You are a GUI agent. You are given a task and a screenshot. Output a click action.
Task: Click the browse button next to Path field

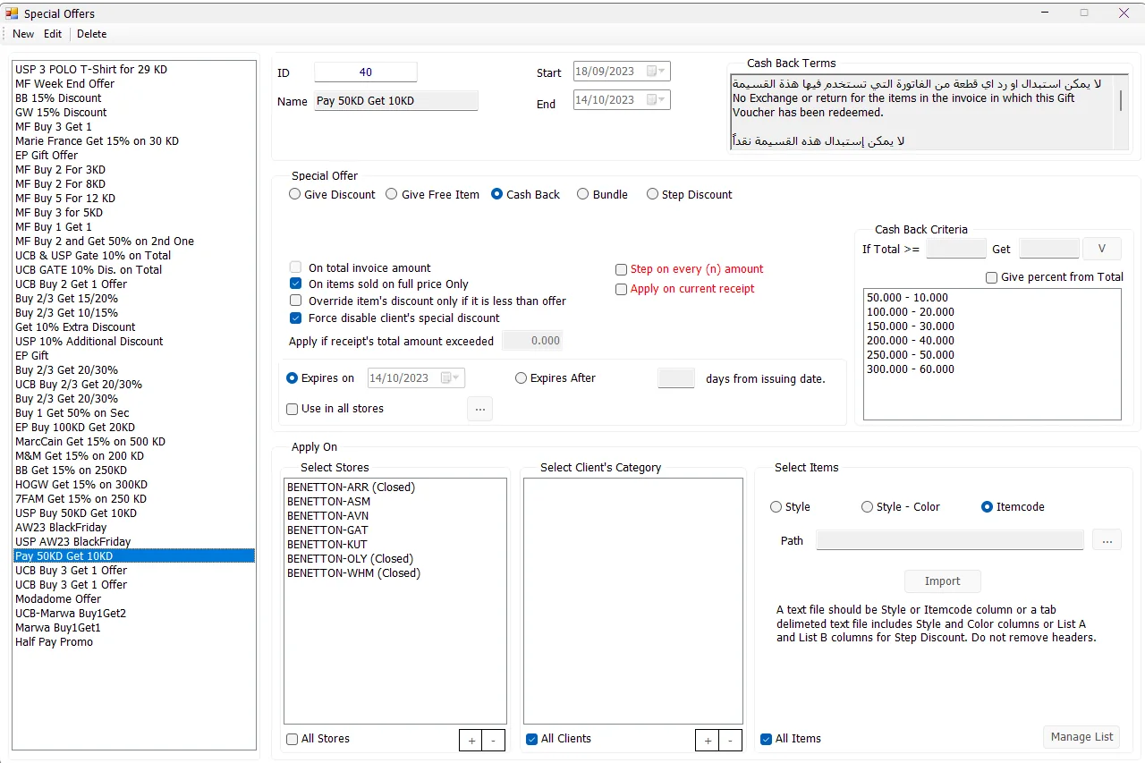pyautogui.click(x=1107, y=540)
